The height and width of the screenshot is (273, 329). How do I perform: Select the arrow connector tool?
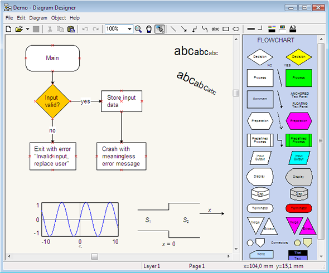click(x=184, y=29)
